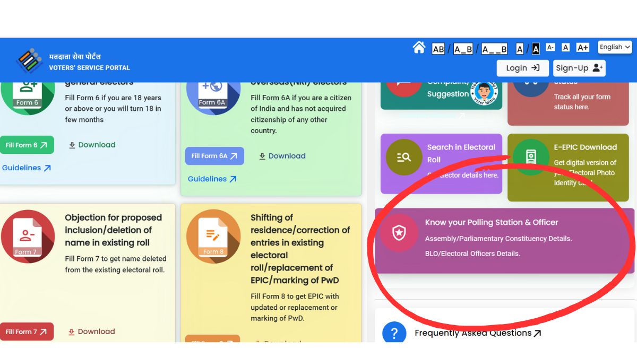Select the red Form 7 icon

(x=28, y=237)
